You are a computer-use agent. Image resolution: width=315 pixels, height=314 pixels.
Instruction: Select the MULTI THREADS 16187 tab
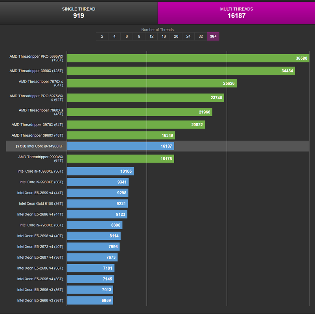tap(236, 13)
